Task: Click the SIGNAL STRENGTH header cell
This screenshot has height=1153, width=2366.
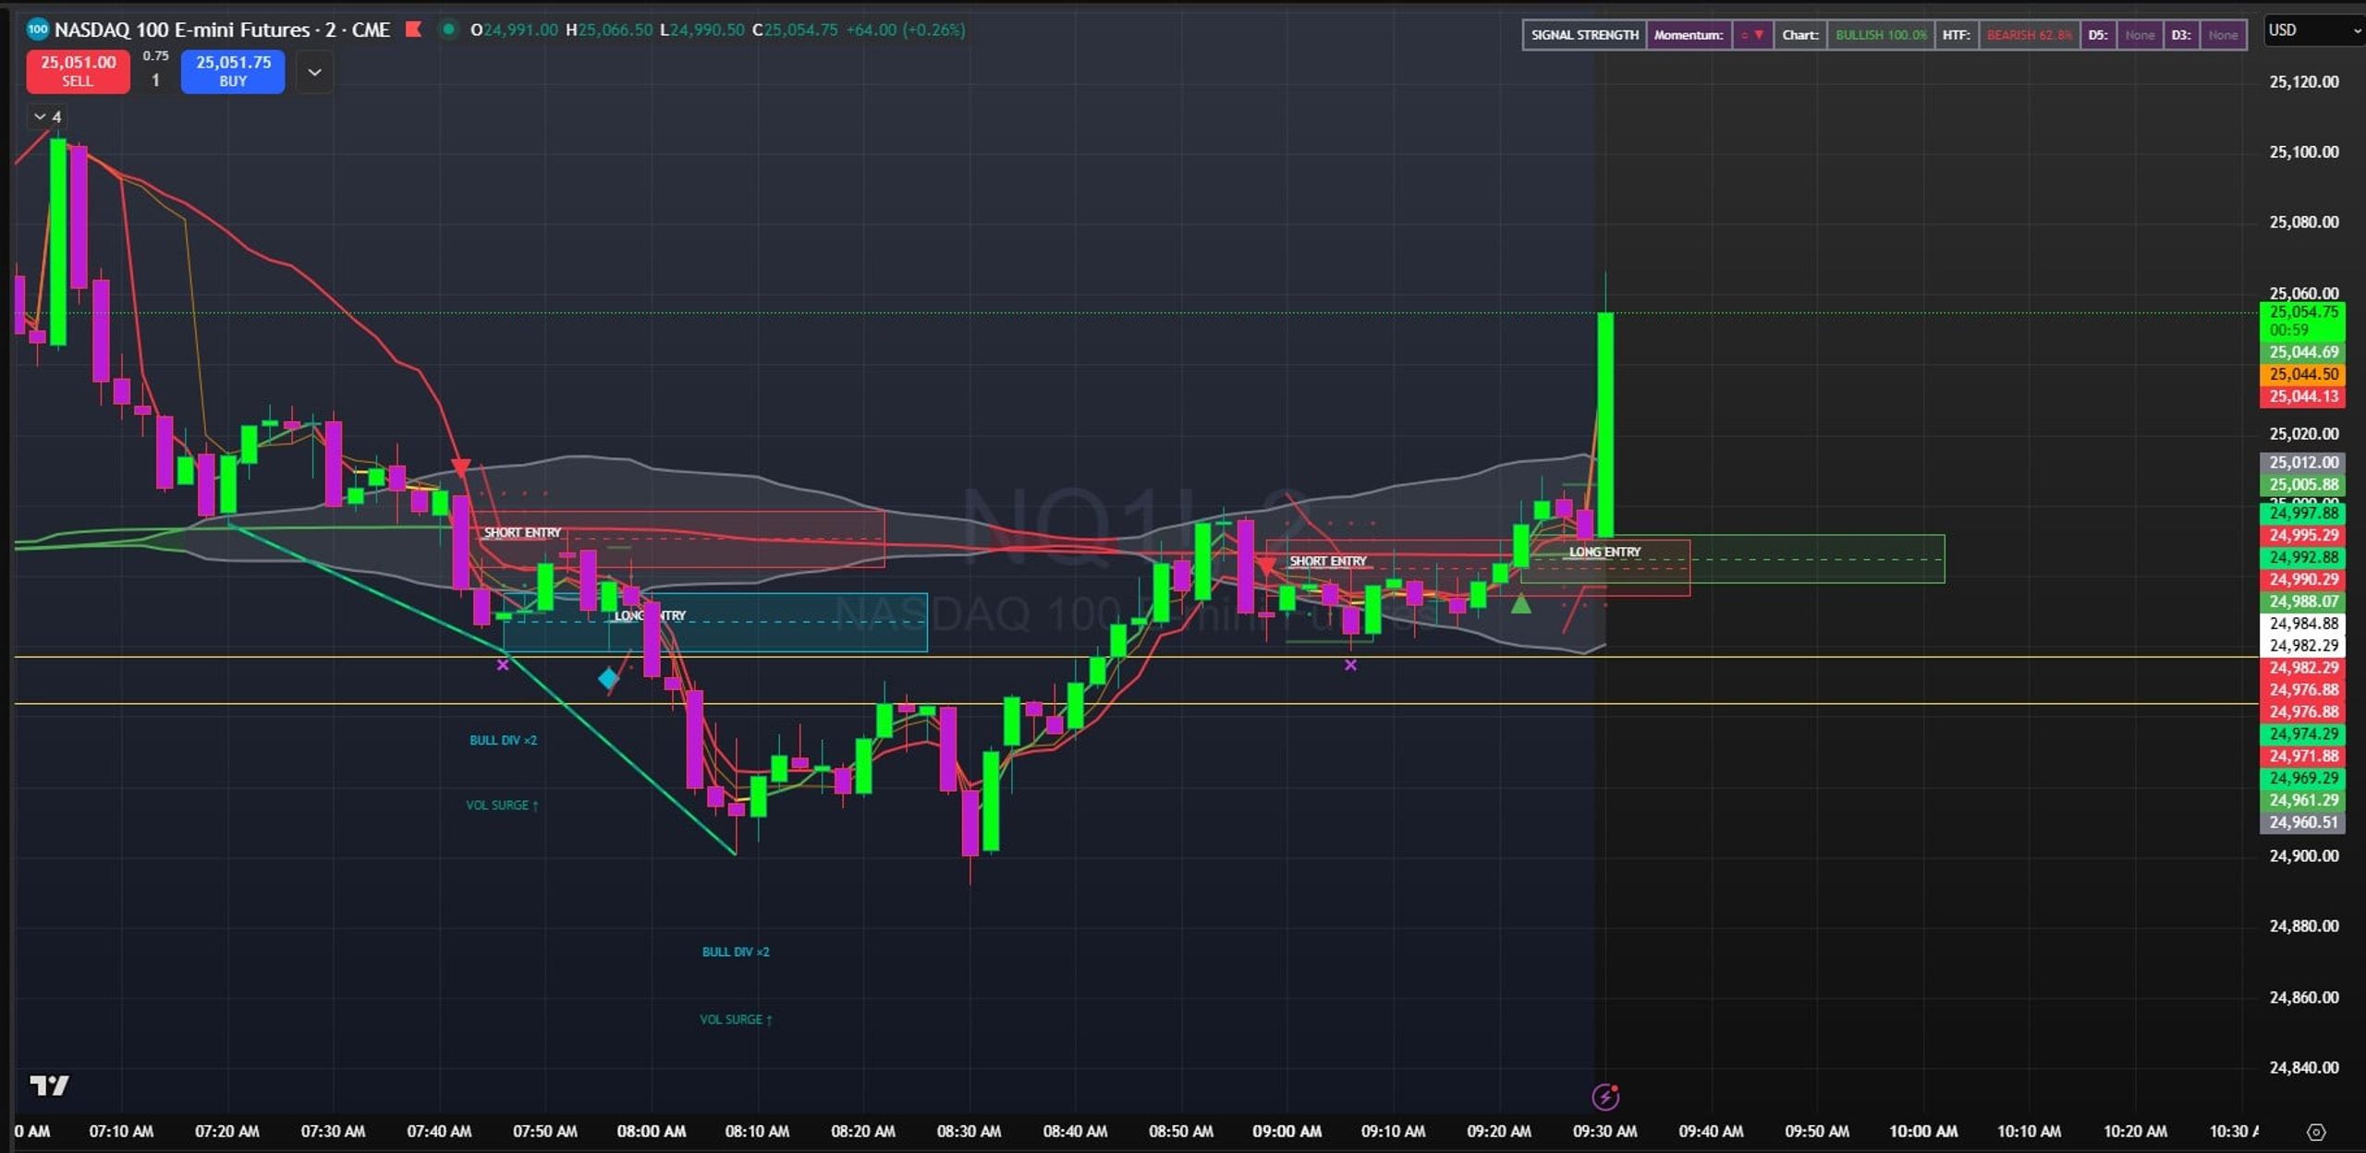Action: tap(1584, 35)
